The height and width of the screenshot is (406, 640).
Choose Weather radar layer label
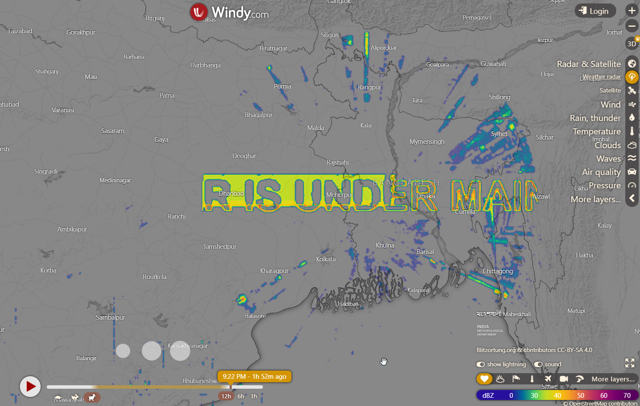click(x=602, y=77)
